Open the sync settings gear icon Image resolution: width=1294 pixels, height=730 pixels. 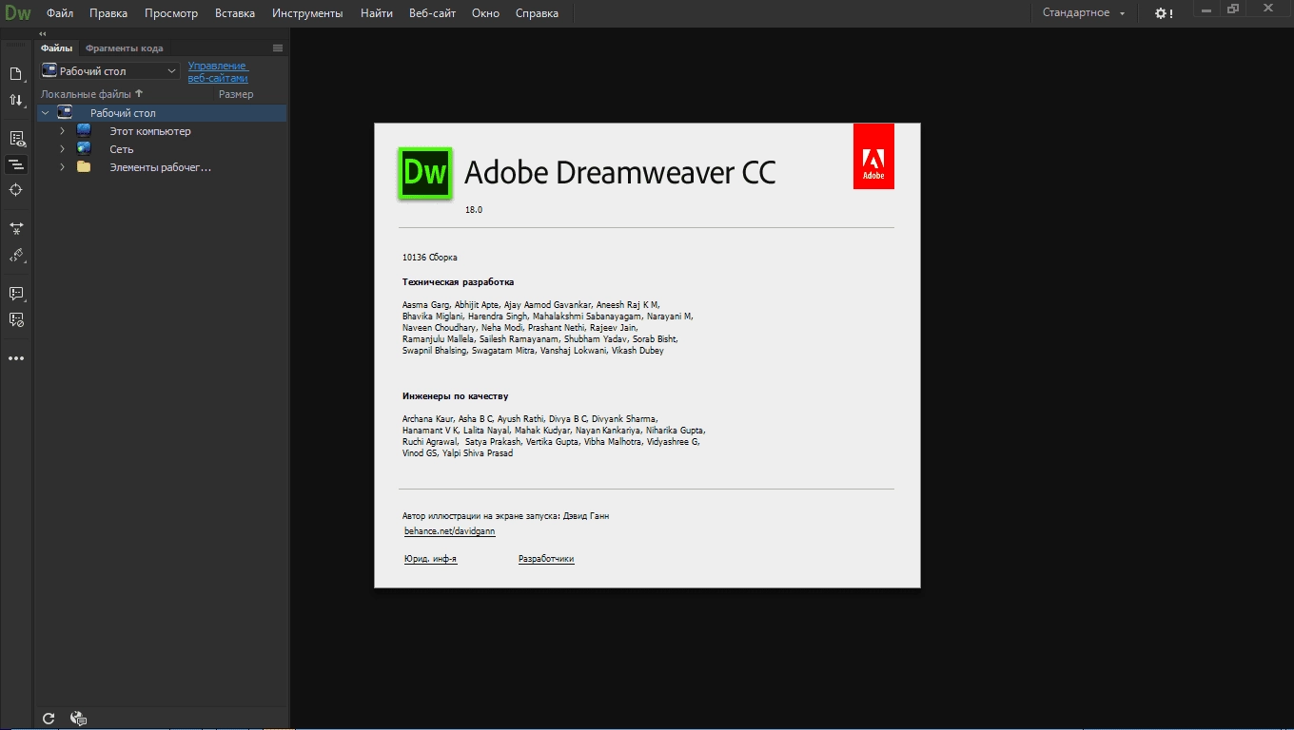point(1163,13)
